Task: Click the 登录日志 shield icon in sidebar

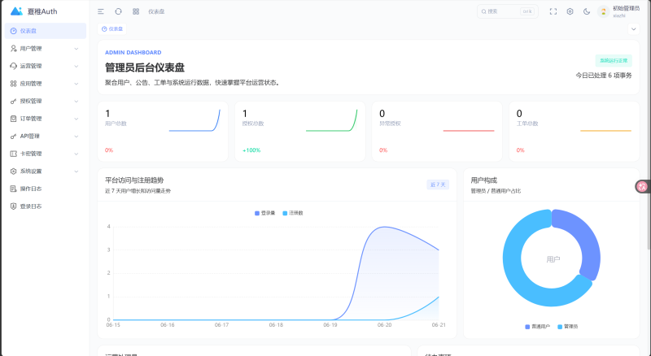Action: 13,206
